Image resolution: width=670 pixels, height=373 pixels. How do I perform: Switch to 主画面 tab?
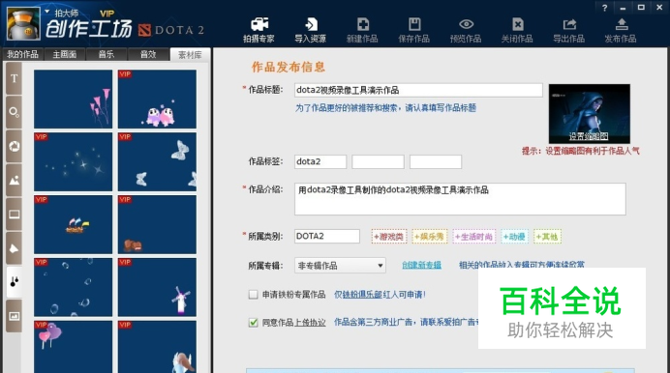(x=65, y=54)
